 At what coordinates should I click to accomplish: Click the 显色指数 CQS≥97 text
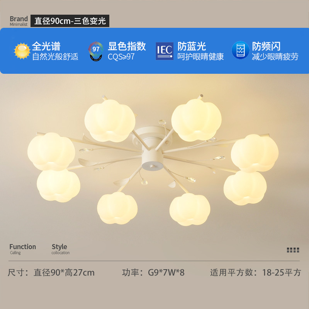(x=127, y=51)
